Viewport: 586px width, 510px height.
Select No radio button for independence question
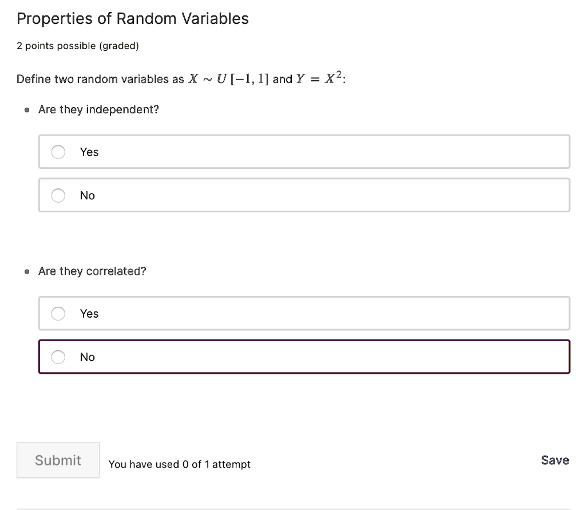coord(58,196)
